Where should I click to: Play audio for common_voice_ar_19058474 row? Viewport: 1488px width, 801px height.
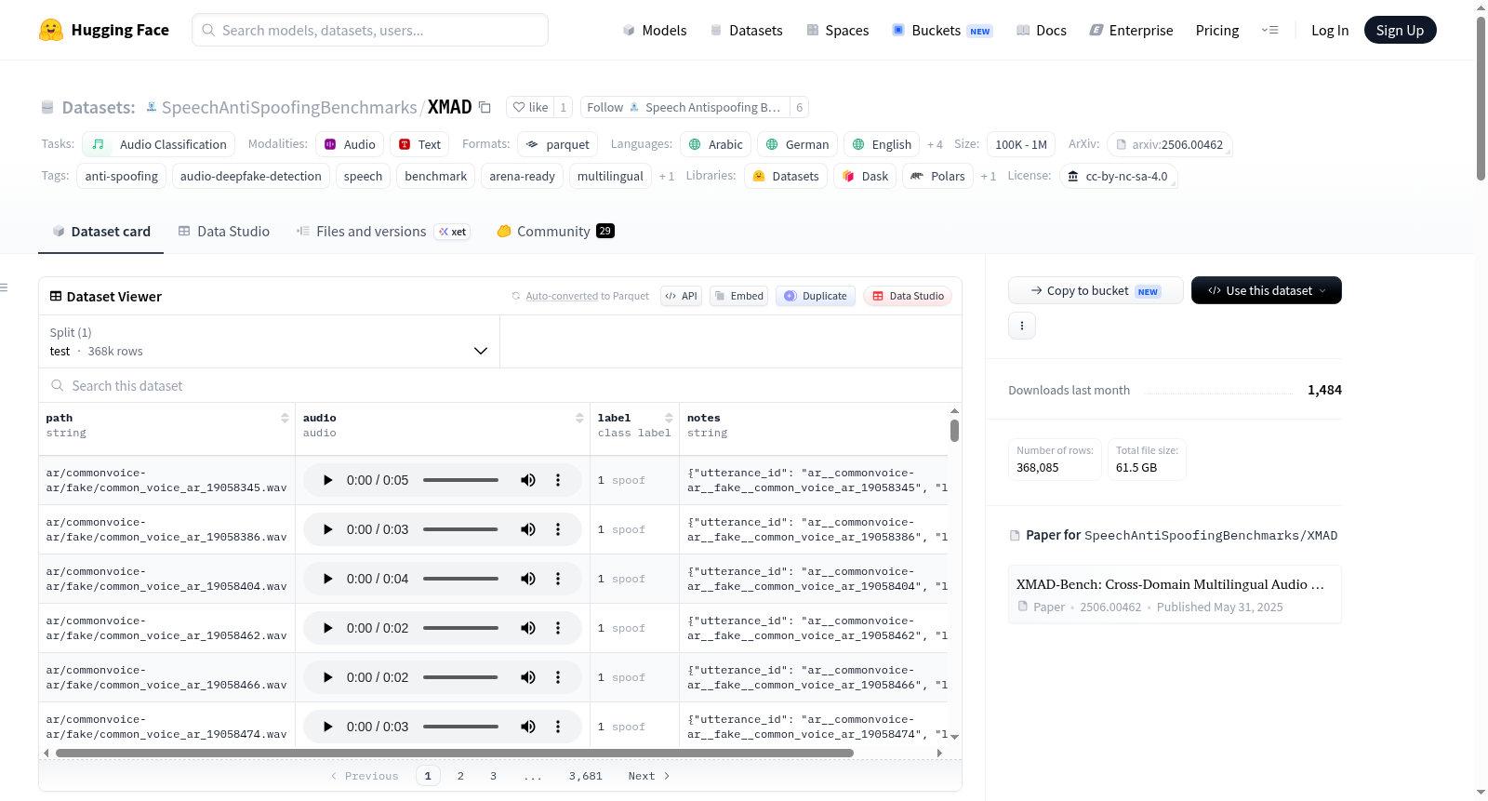[327, 727]
